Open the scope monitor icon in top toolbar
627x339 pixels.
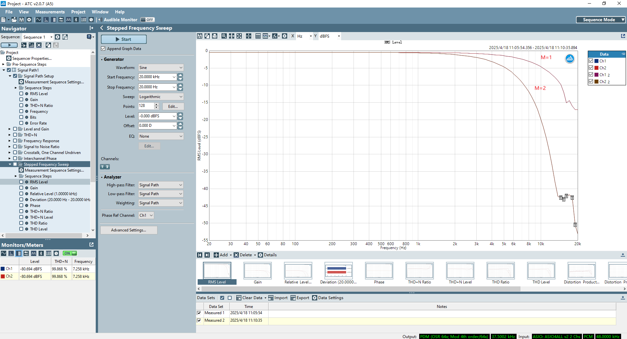(39, 20)
